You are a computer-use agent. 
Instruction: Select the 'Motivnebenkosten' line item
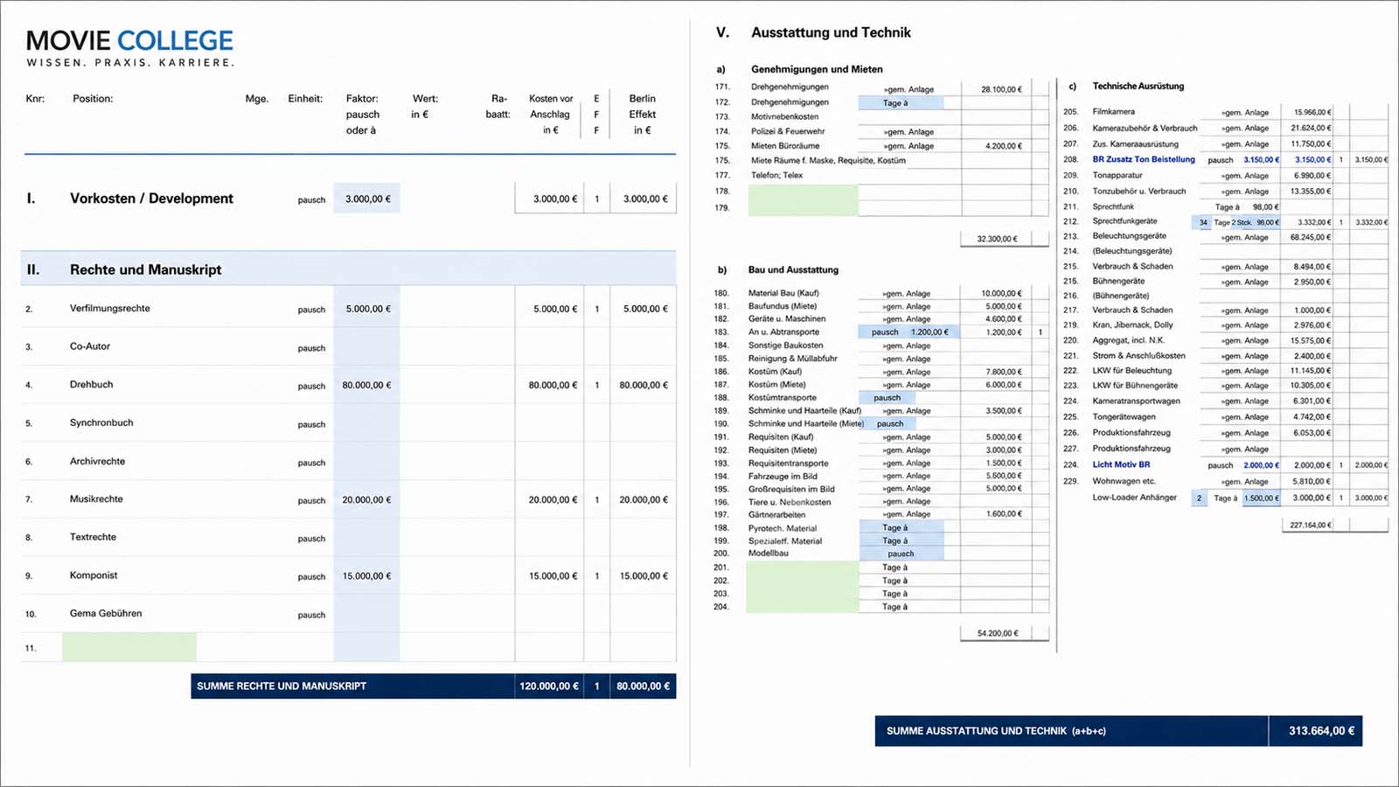[784, 116]
